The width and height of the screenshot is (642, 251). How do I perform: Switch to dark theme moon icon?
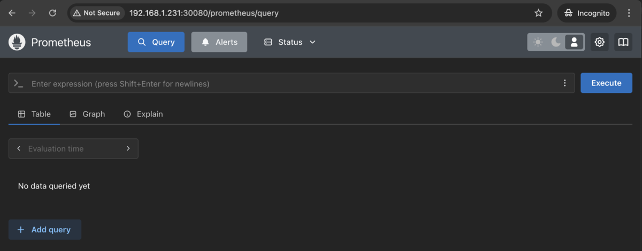[556, 42]
